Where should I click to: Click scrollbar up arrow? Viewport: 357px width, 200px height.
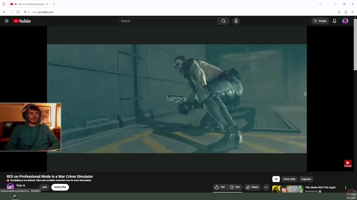[x=355, y=17]
